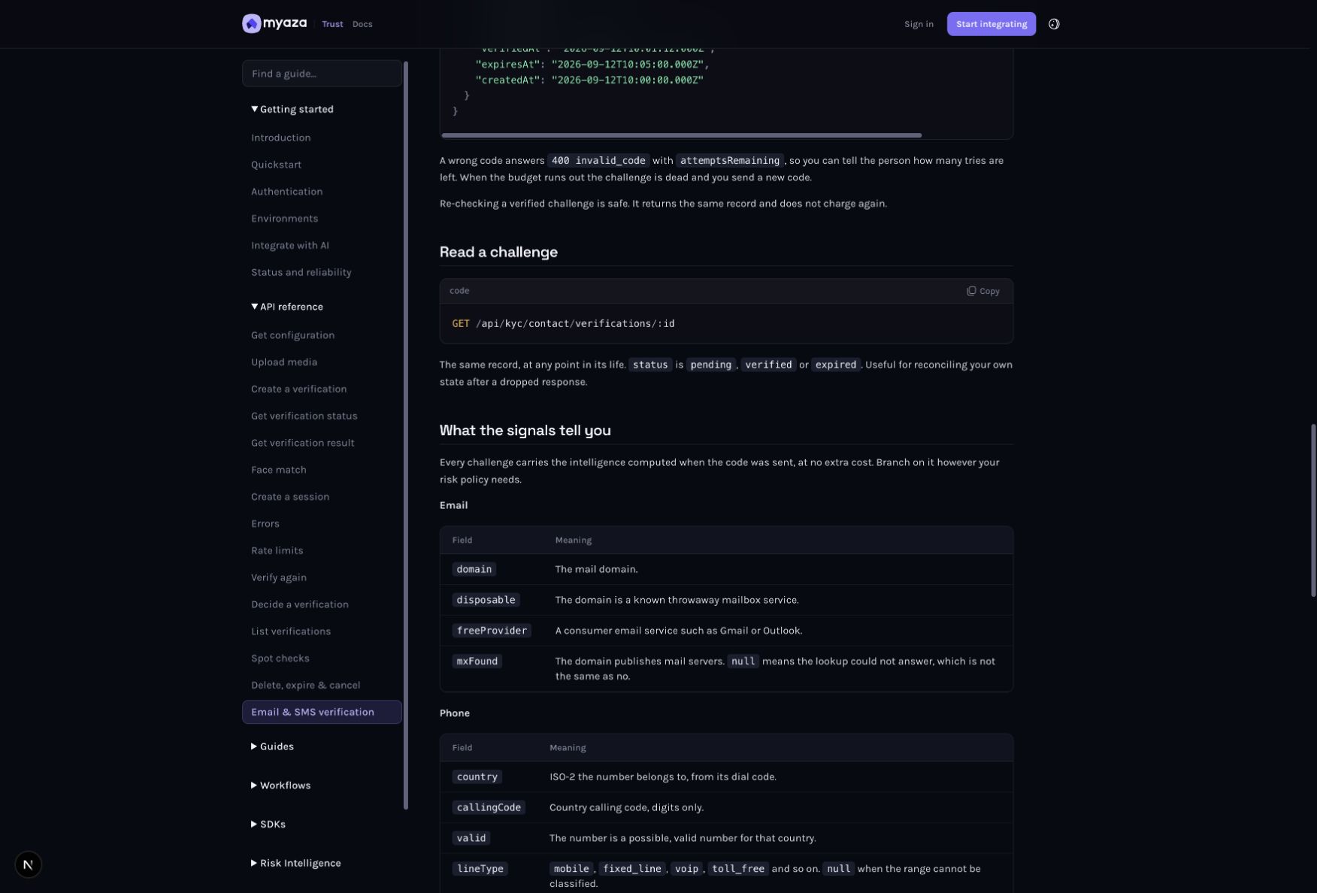Expand the Risk Intelligence section

pos(296,864)
